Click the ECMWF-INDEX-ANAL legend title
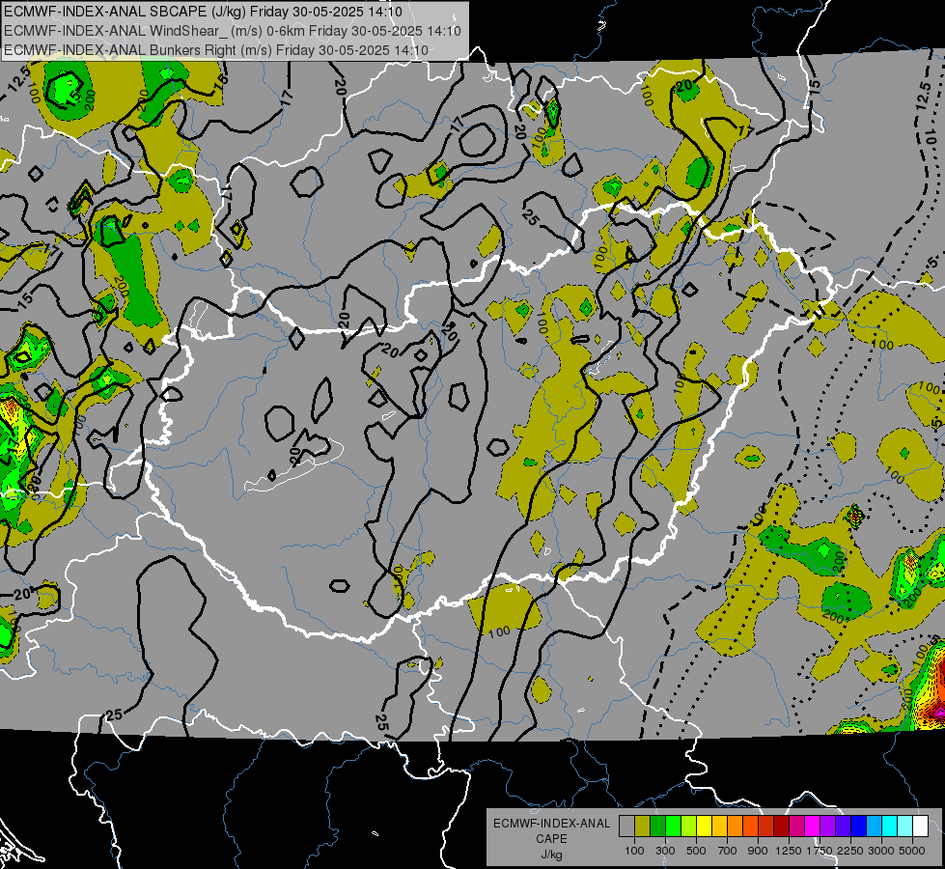This screenshot has width=945, height=869. tap(551, 824)
